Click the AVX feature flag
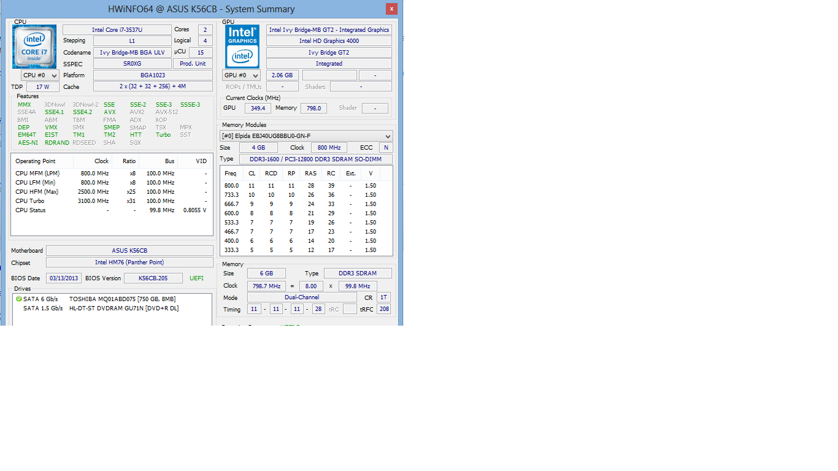The width and height of the screenshot is (838, 471). point(109,112)
